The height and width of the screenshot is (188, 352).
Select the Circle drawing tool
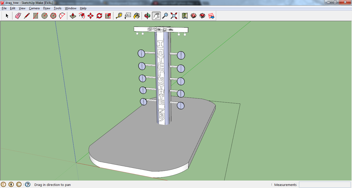coord(45,16)
